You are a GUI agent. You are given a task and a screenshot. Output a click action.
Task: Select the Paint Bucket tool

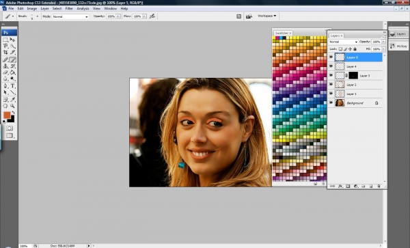tap(12, 72)
